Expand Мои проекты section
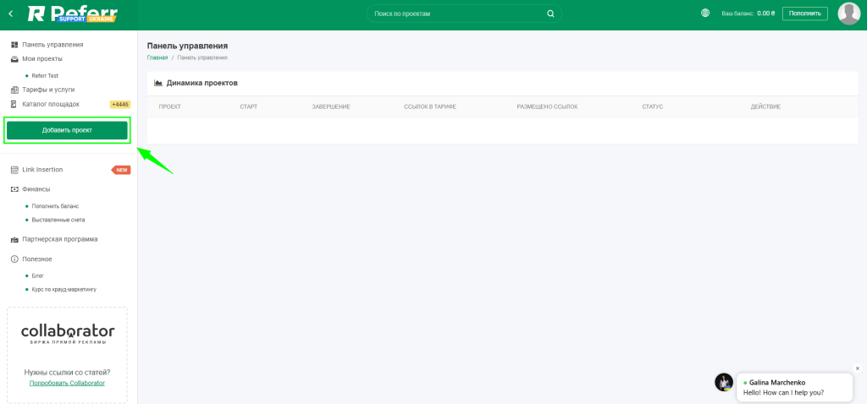This screenshot has width=867, height=404. pyautogui.click(x=41, y=58)
